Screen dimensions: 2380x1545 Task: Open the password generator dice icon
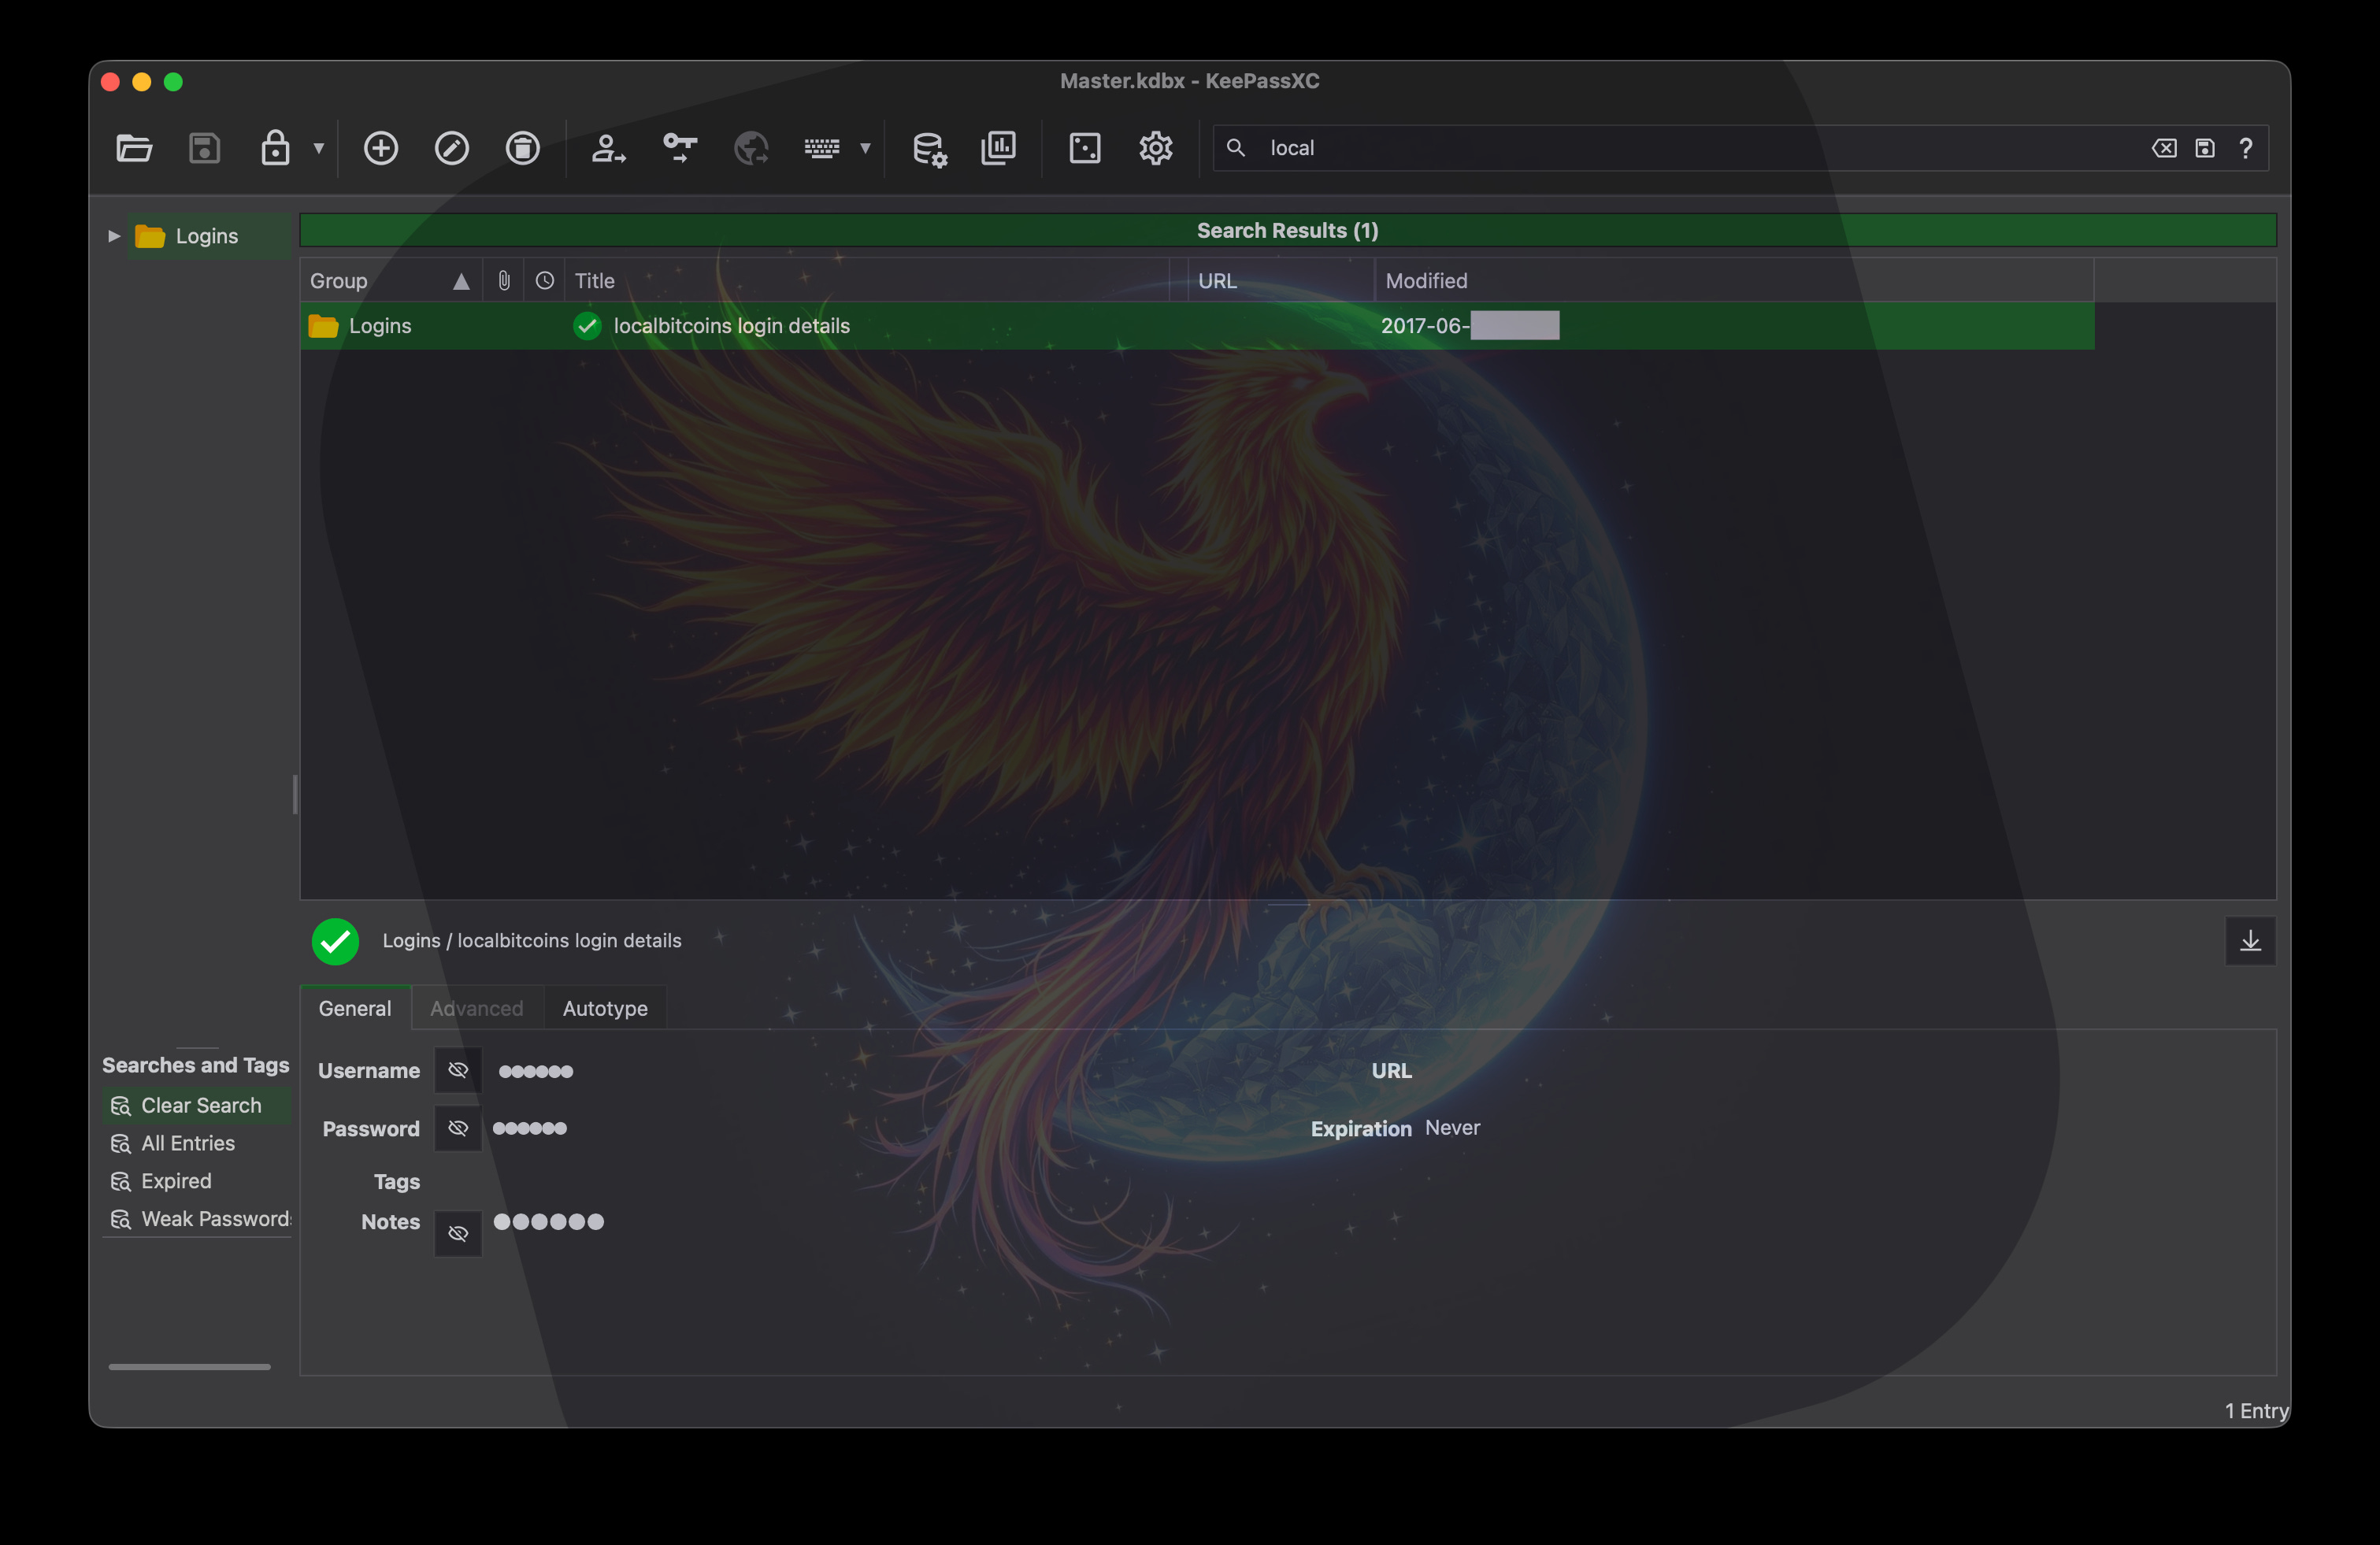tap(1084, 148)
